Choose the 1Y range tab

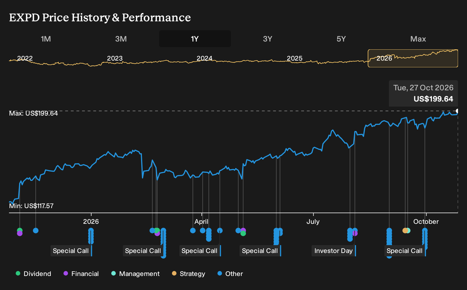[195, 39]
